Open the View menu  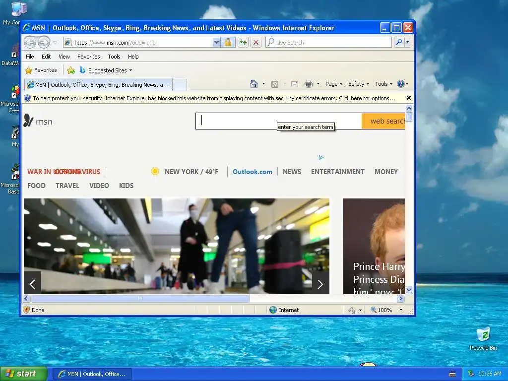pyautogui.click(x=64, y=57)
